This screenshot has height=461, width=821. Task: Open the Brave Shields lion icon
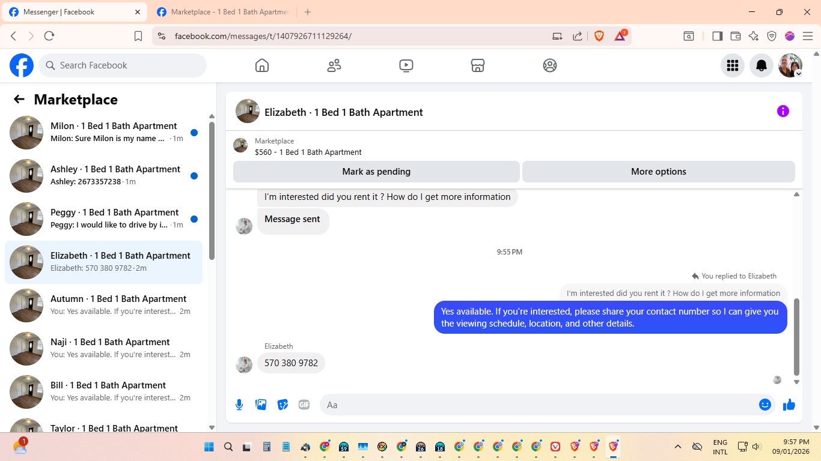tap(599, 36)
